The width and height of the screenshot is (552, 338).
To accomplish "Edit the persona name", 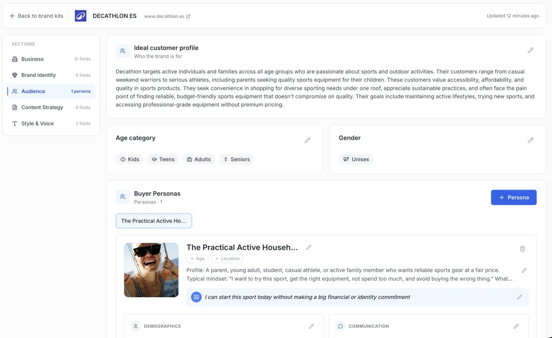I will pyautogui.click(x=309, y=247).
